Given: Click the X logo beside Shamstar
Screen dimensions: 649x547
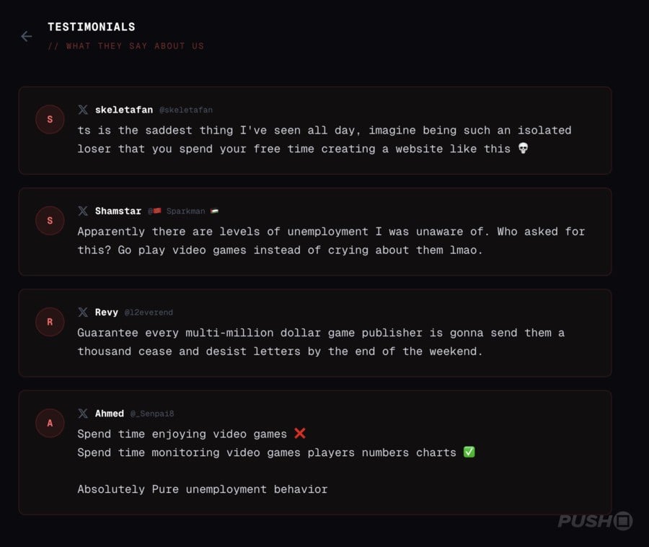Looking at the screenshot, I should [84, 211].
